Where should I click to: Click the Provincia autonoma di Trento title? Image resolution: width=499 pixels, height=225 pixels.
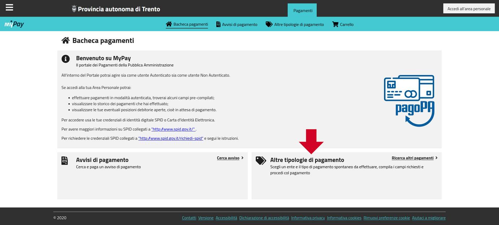[119, 9]
